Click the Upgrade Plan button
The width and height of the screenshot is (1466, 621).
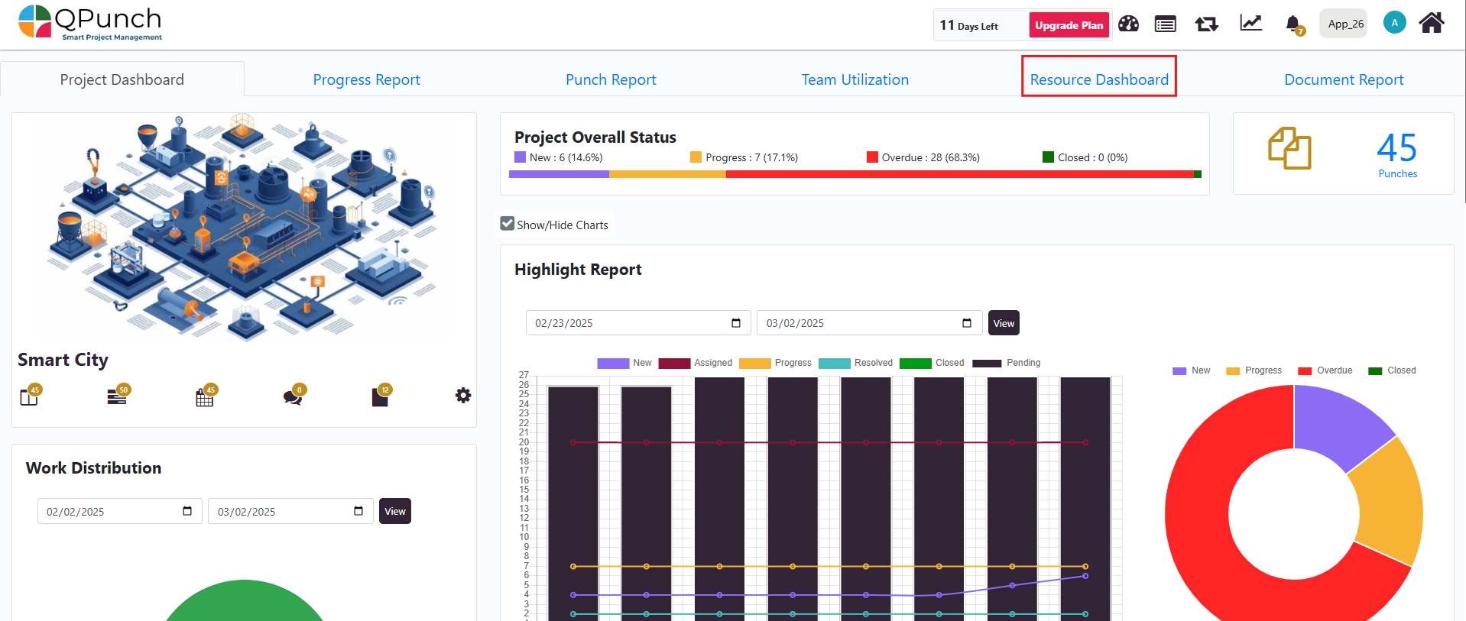click(x=1069, y=25)
